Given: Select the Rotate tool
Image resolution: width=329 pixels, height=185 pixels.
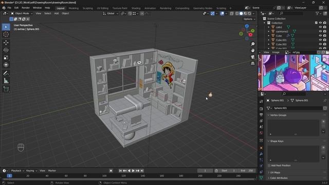Looking at the screenshot, I should coord(6,50).
